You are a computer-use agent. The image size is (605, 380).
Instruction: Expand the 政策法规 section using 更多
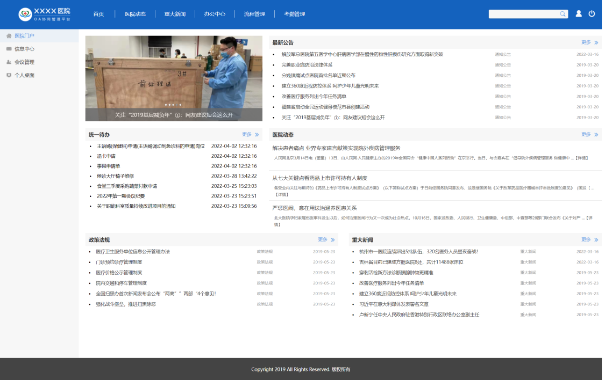[326, 240]
